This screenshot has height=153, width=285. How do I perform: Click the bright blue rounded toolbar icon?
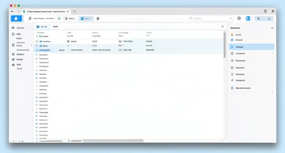point(248,18)
